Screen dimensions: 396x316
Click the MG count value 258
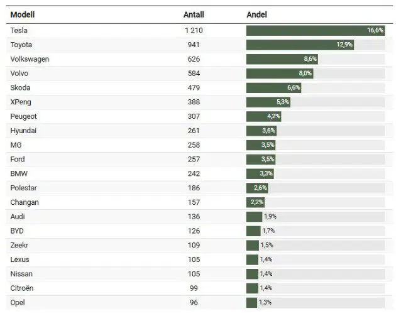point(193,145)
